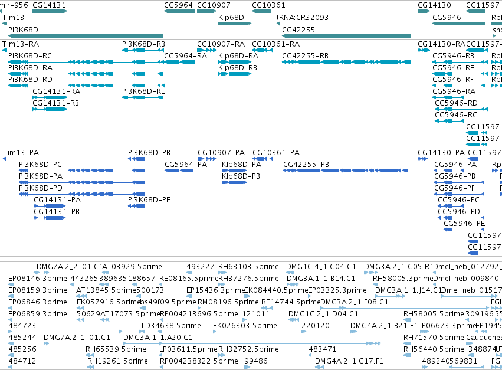Image resolution: width=502 pixels, height=370 pixels.
Task: Select the AT03929.5prime EST label
Action: coord(132,267)
